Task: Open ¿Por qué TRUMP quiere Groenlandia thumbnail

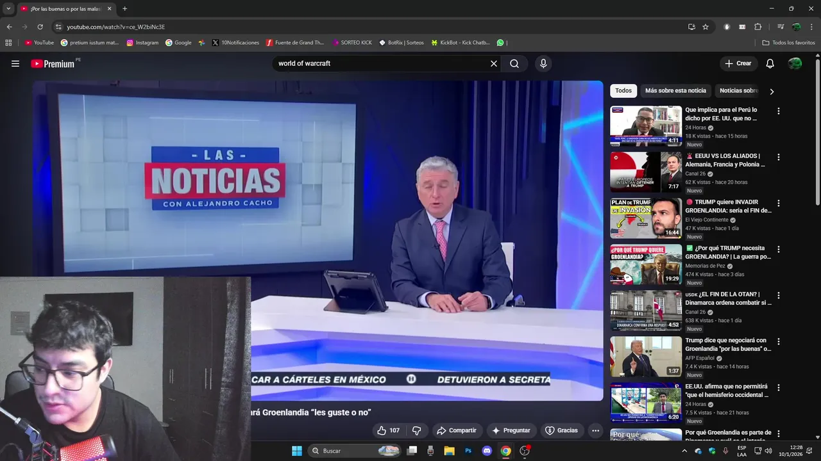Action: click(646, 264)
